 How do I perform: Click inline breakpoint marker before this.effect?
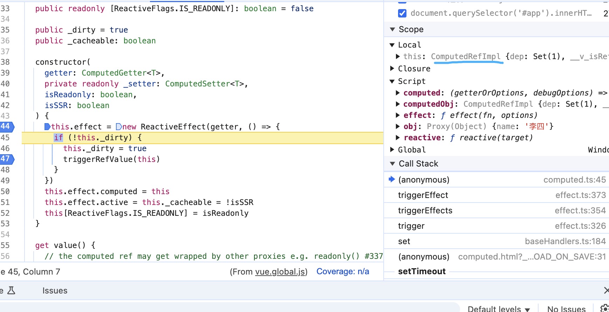[x=47, y=127]
